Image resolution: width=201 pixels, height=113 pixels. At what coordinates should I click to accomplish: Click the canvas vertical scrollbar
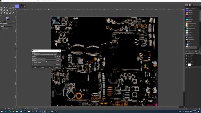pos(184,58)
